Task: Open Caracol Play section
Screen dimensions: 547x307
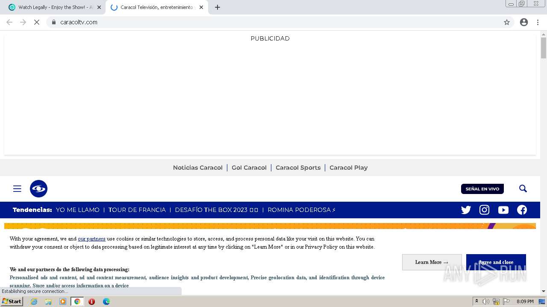Action: pyautogui.click(x=348, y=168)
